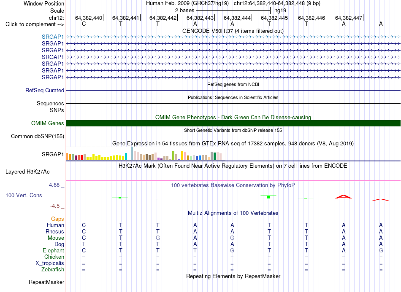This screenshot has width=401, height=292.
Task: Click the Scale row label
Action: point(57,11)
